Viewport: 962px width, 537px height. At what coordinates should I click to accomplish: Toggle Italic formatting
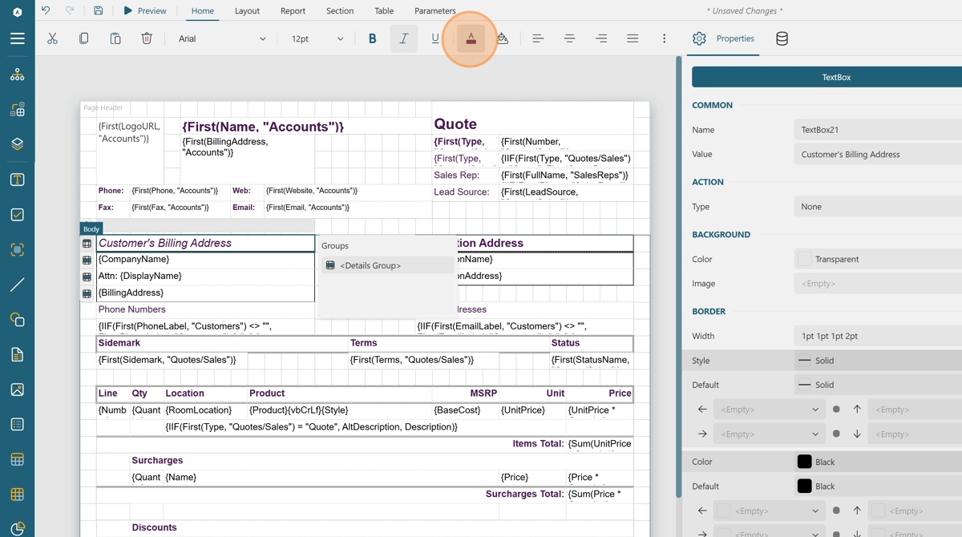(x=403, y=38)
